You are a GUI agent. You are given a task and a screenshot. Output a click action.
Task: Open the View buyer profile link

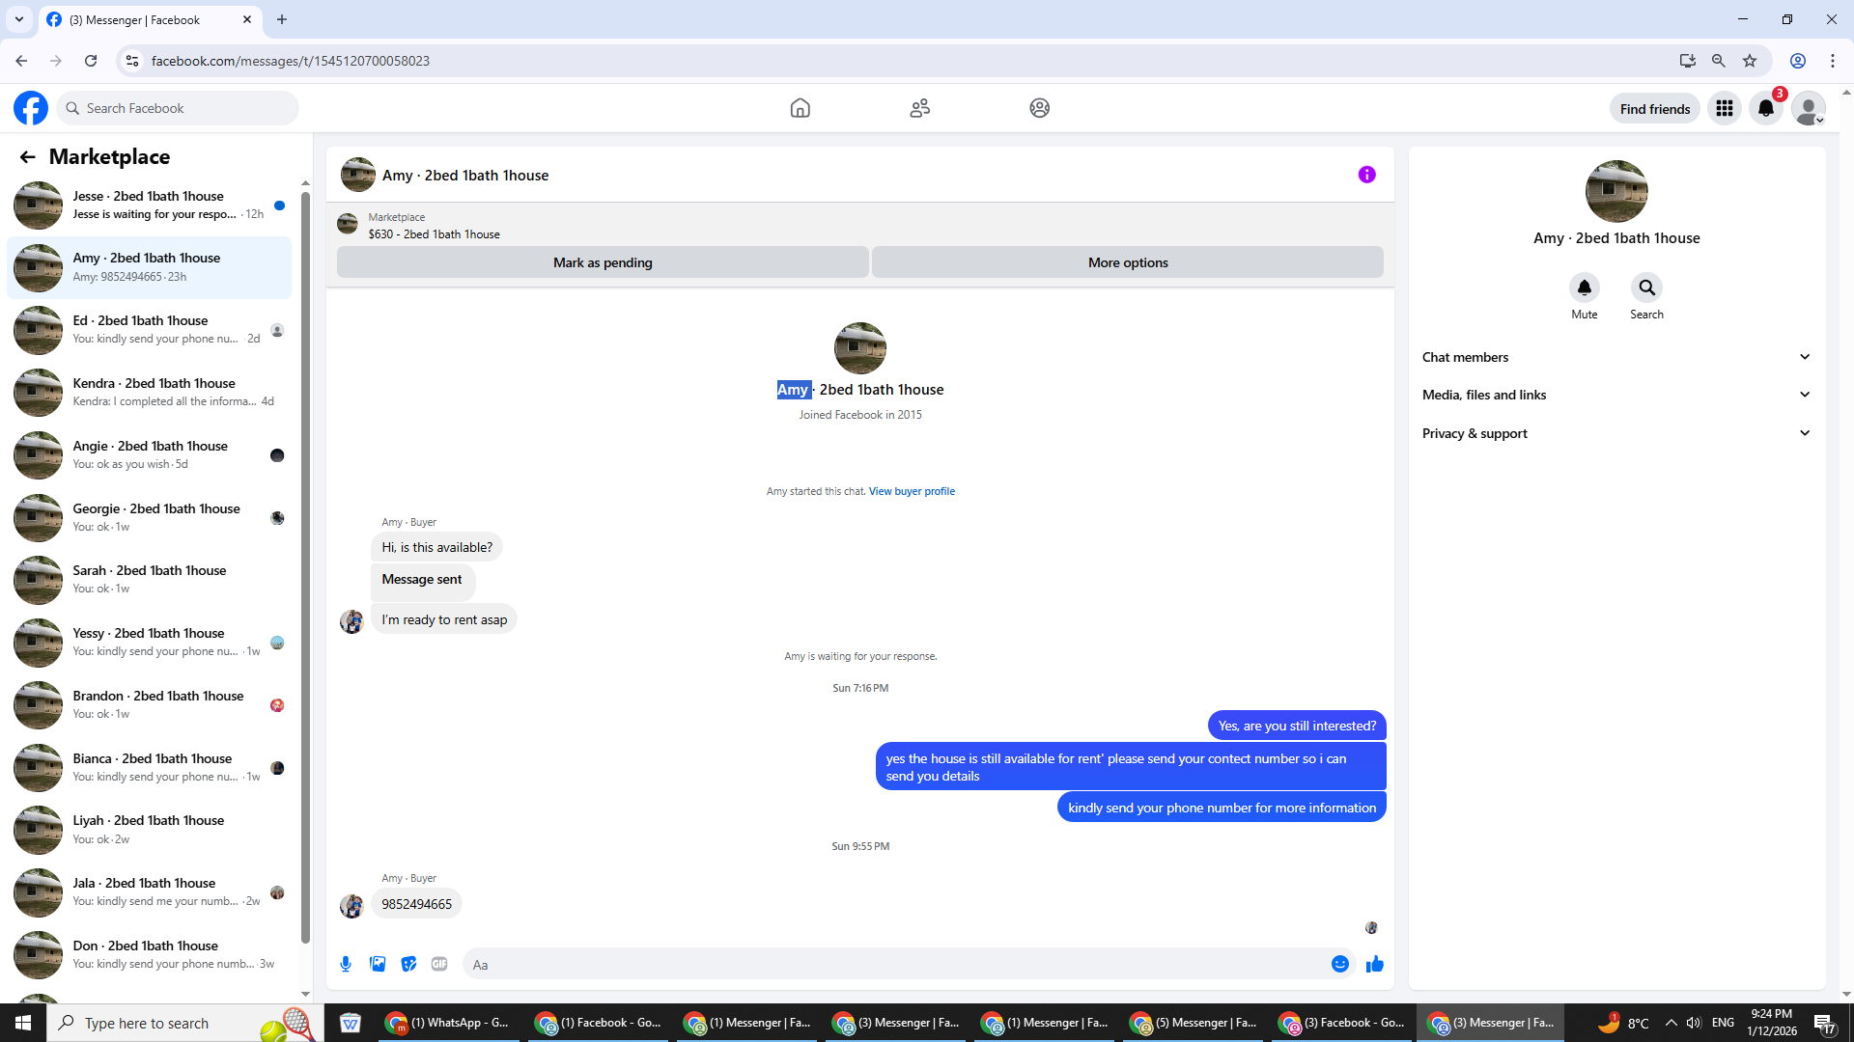coord(912,491)
